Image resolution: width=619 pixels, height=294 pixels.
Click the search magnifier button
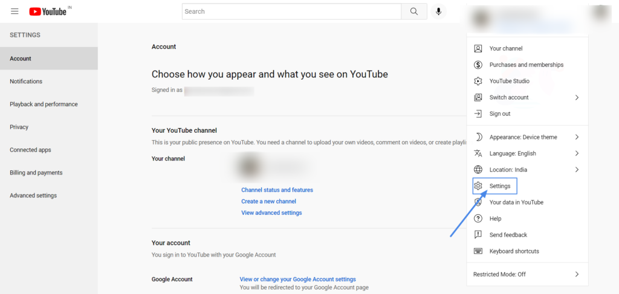click(x=414, y=11)
